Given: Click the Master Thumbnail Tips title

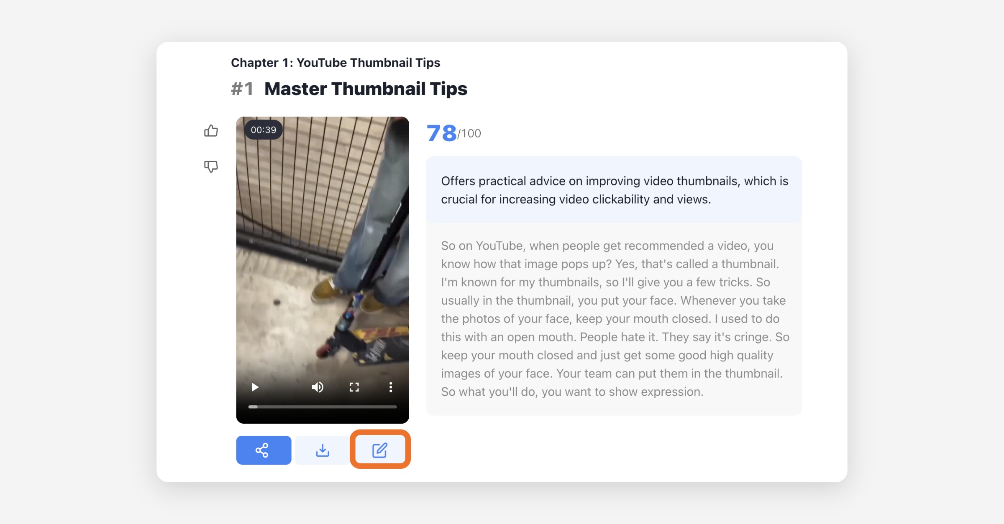Looking at the screenshot, I should click(x=366, y=89).
